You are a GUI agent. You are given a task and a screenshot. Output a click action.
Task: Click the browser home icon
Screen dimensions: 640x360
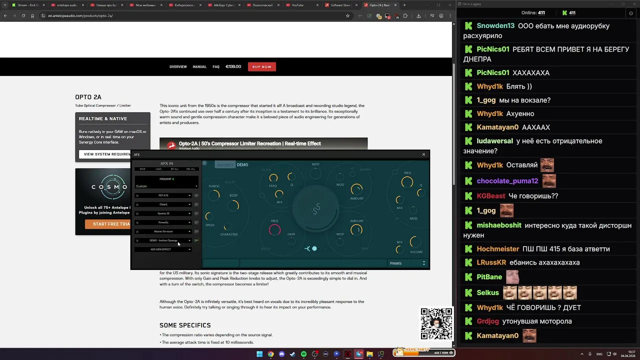coord(32,15)
